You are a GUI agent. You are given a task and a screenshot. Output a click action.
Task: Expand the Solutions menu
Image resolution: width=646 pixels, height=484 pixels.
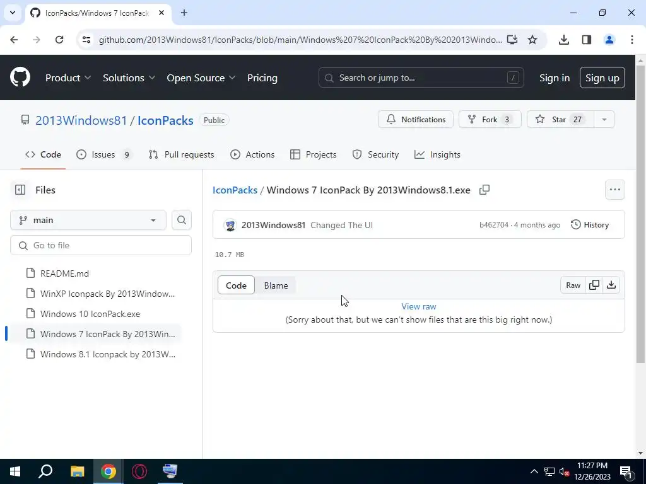point(129,78)
